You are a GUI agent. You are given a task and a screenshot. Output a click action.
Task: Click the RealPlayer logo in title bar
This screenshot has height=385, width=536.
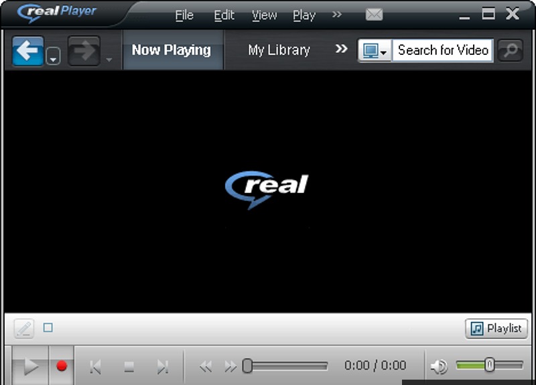[x=57, y=12]
